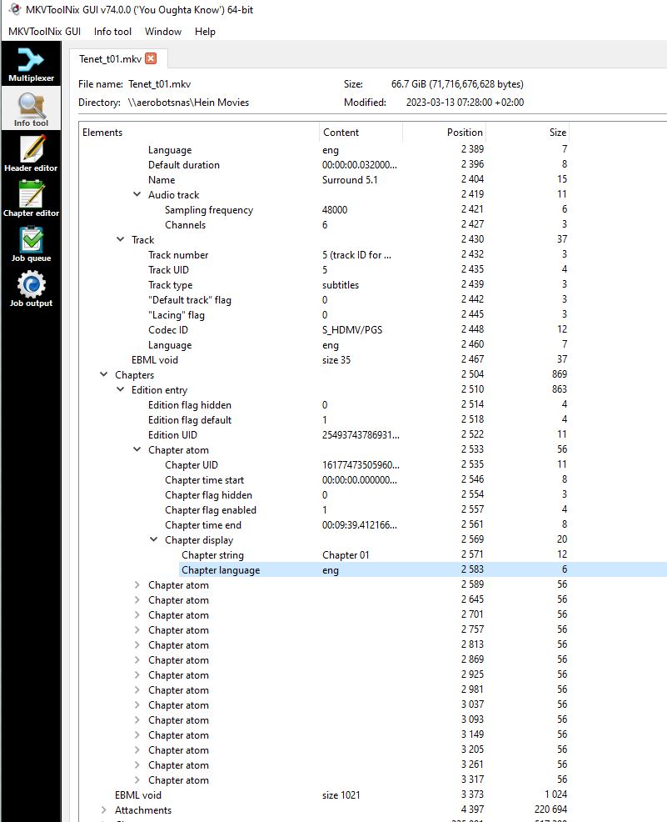Open the Help menu

[x=205, y=32]
